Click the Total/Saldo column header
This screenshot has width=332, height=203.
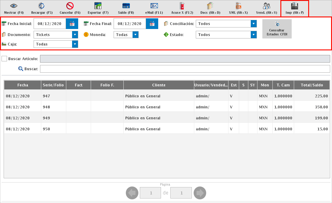pos(312,85)
